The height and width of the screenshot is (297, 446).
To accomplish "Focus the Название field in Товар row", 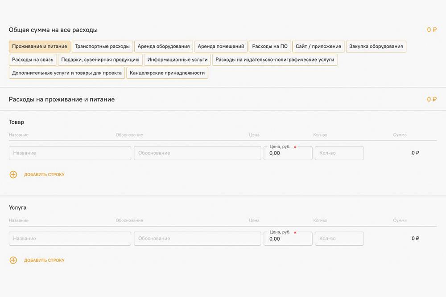I will [70, 153].
